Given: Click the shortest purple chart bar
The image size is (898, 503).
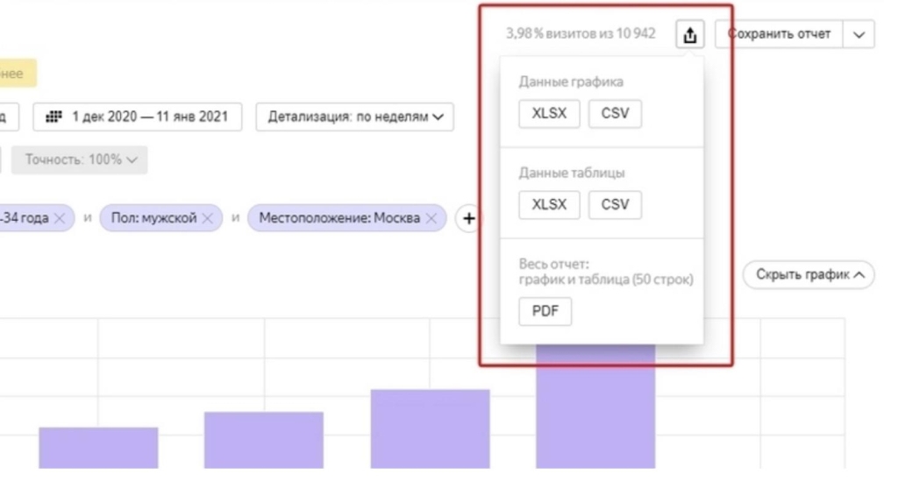Looking at the screenshot, I should (x=98, y=447).
